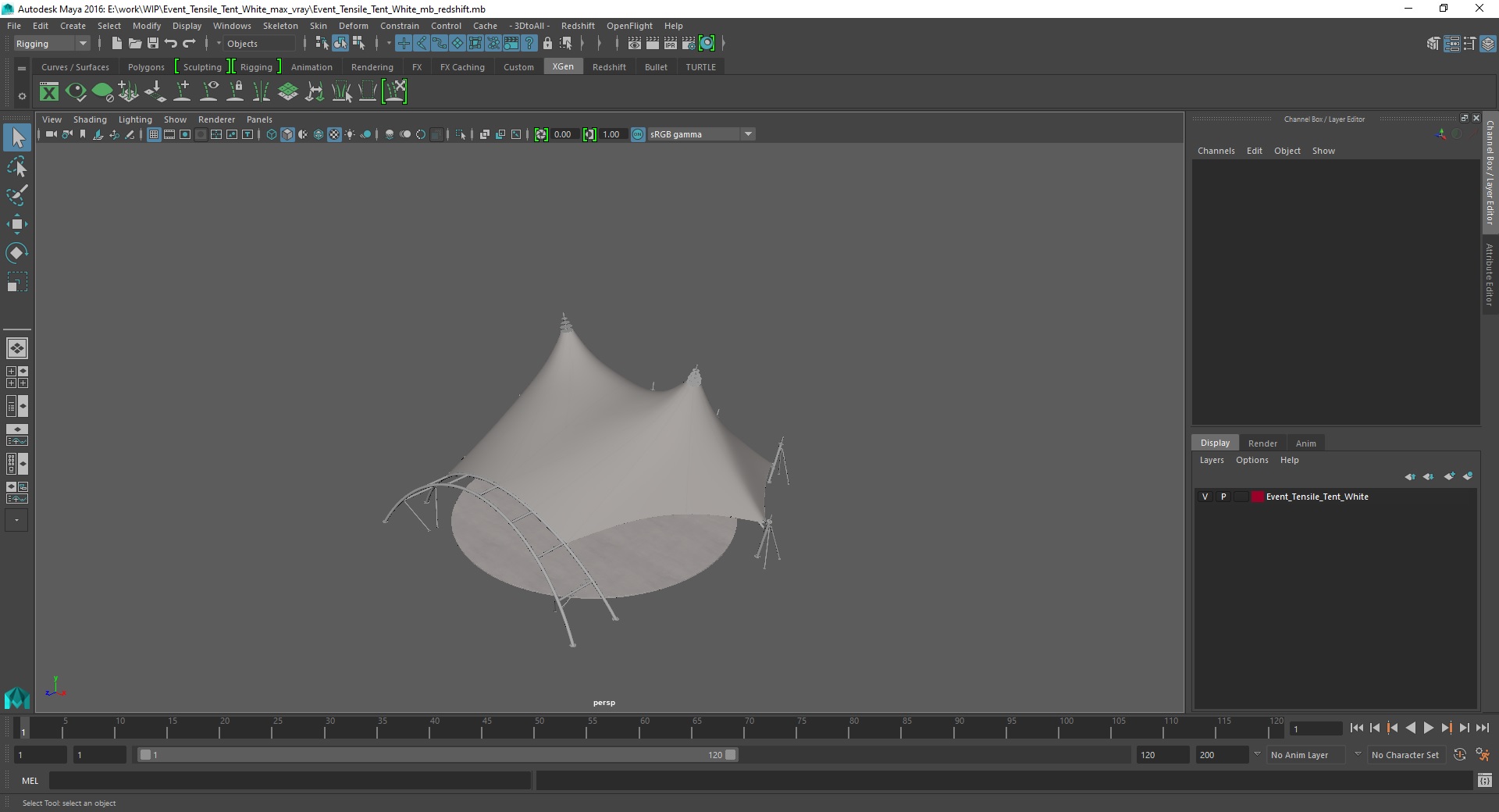1499x812 pixels.
Task: Click red color swatch of Event_Tensile_Tent_White layer
Action: 1257,497
